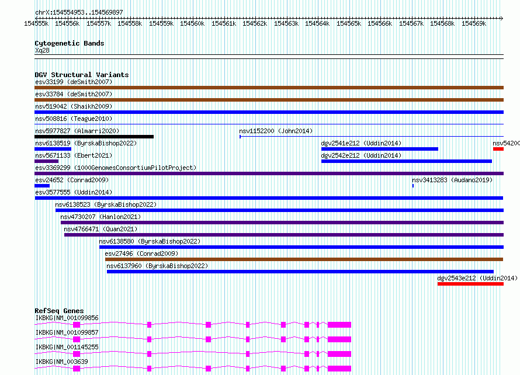520x375 pixels.
Task: Click the 154558k ruler label
Action: pyautogui.click(x=130, y=23)
